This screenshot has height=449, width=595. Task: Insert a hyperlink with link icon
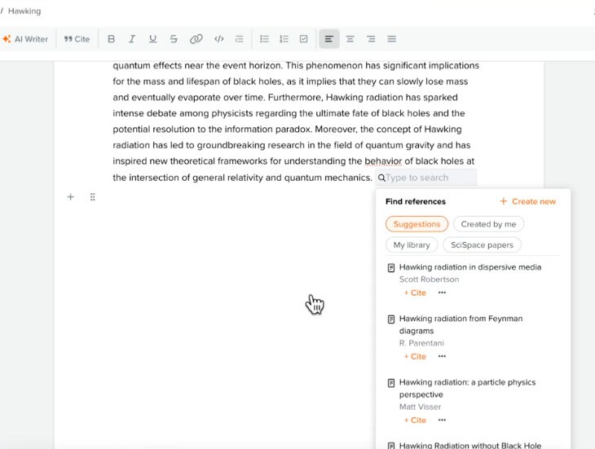coord(196,39)
